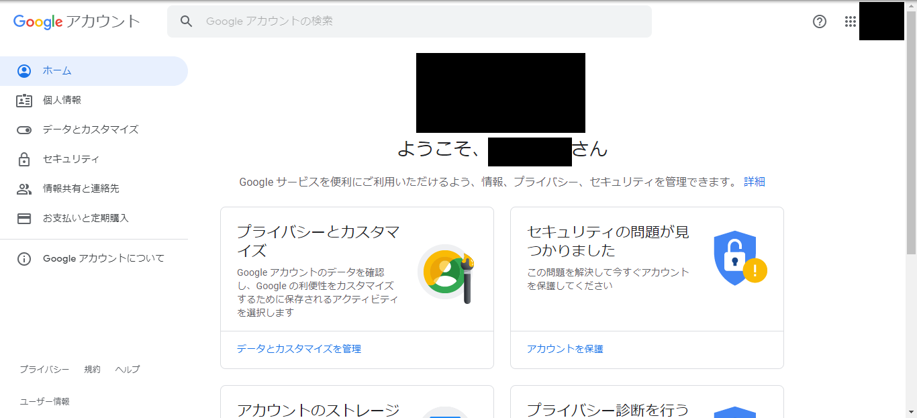Open Google アカウントについて
The height and width of the screenshot is (418, 917).
(94, 259)
